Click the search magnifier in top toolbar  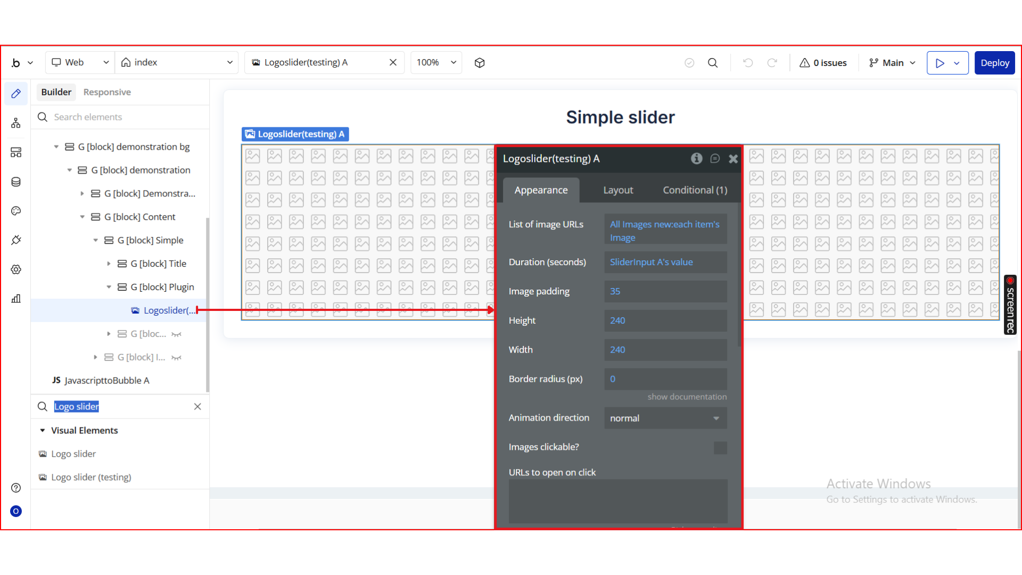click(x=713, y=63)
